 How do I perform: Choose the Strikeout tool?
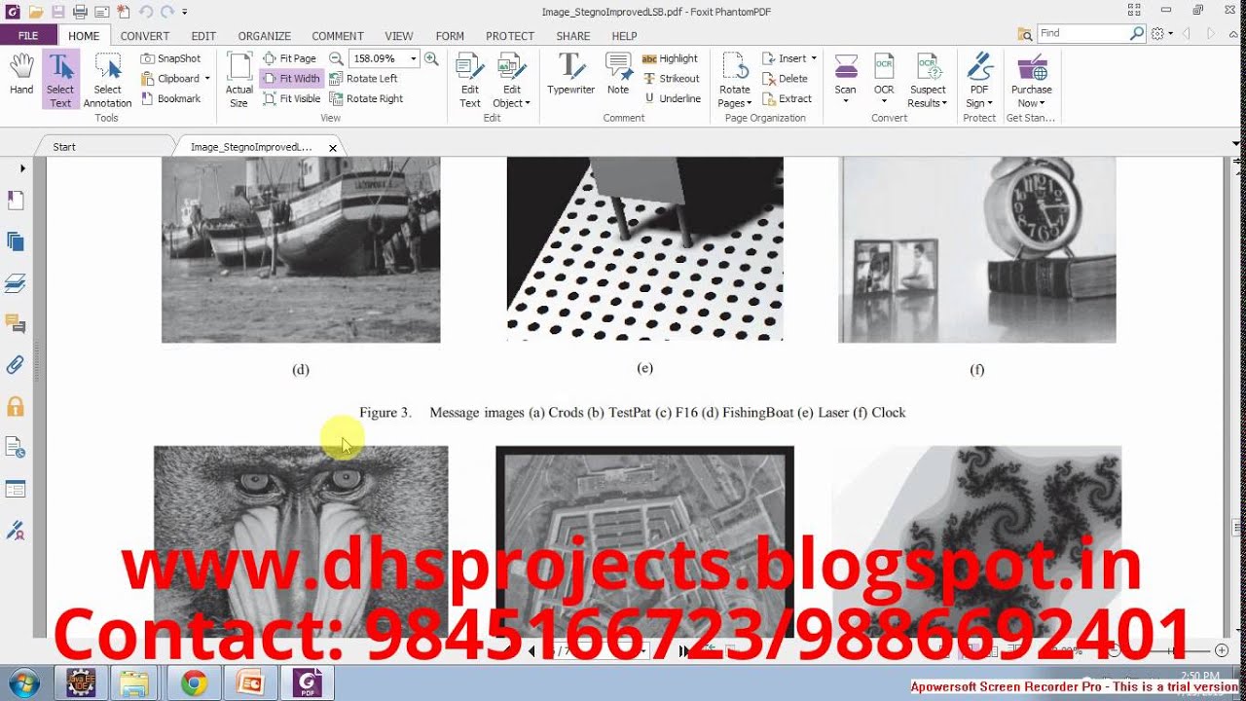pos(671,78)
